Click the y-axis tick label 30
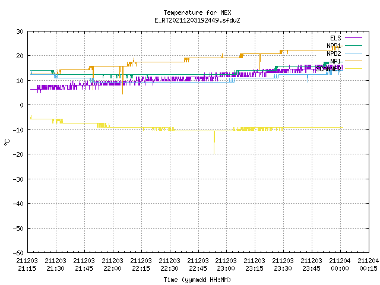The image size is (380, 285). (20, 31)
